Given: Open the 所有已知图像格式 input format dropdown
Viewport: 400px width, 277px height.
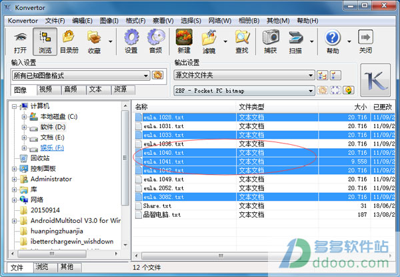Looking at the screenshot, I should pos(81,75).
